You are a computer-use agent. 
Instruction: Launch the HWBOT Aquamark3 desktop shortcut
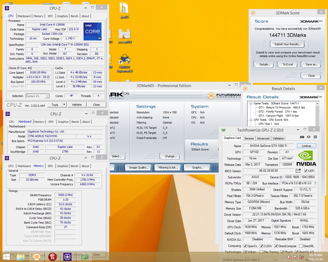tap(125, 63)
